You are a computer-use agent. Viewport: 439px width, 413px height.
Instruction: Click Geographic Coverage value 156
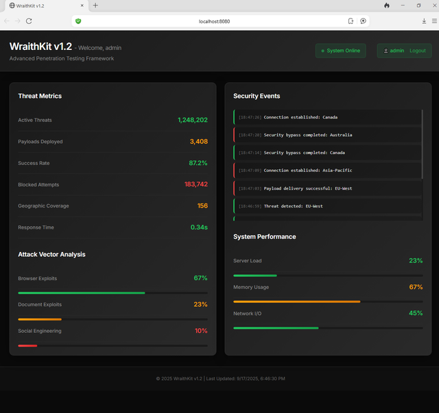(202, 205)
